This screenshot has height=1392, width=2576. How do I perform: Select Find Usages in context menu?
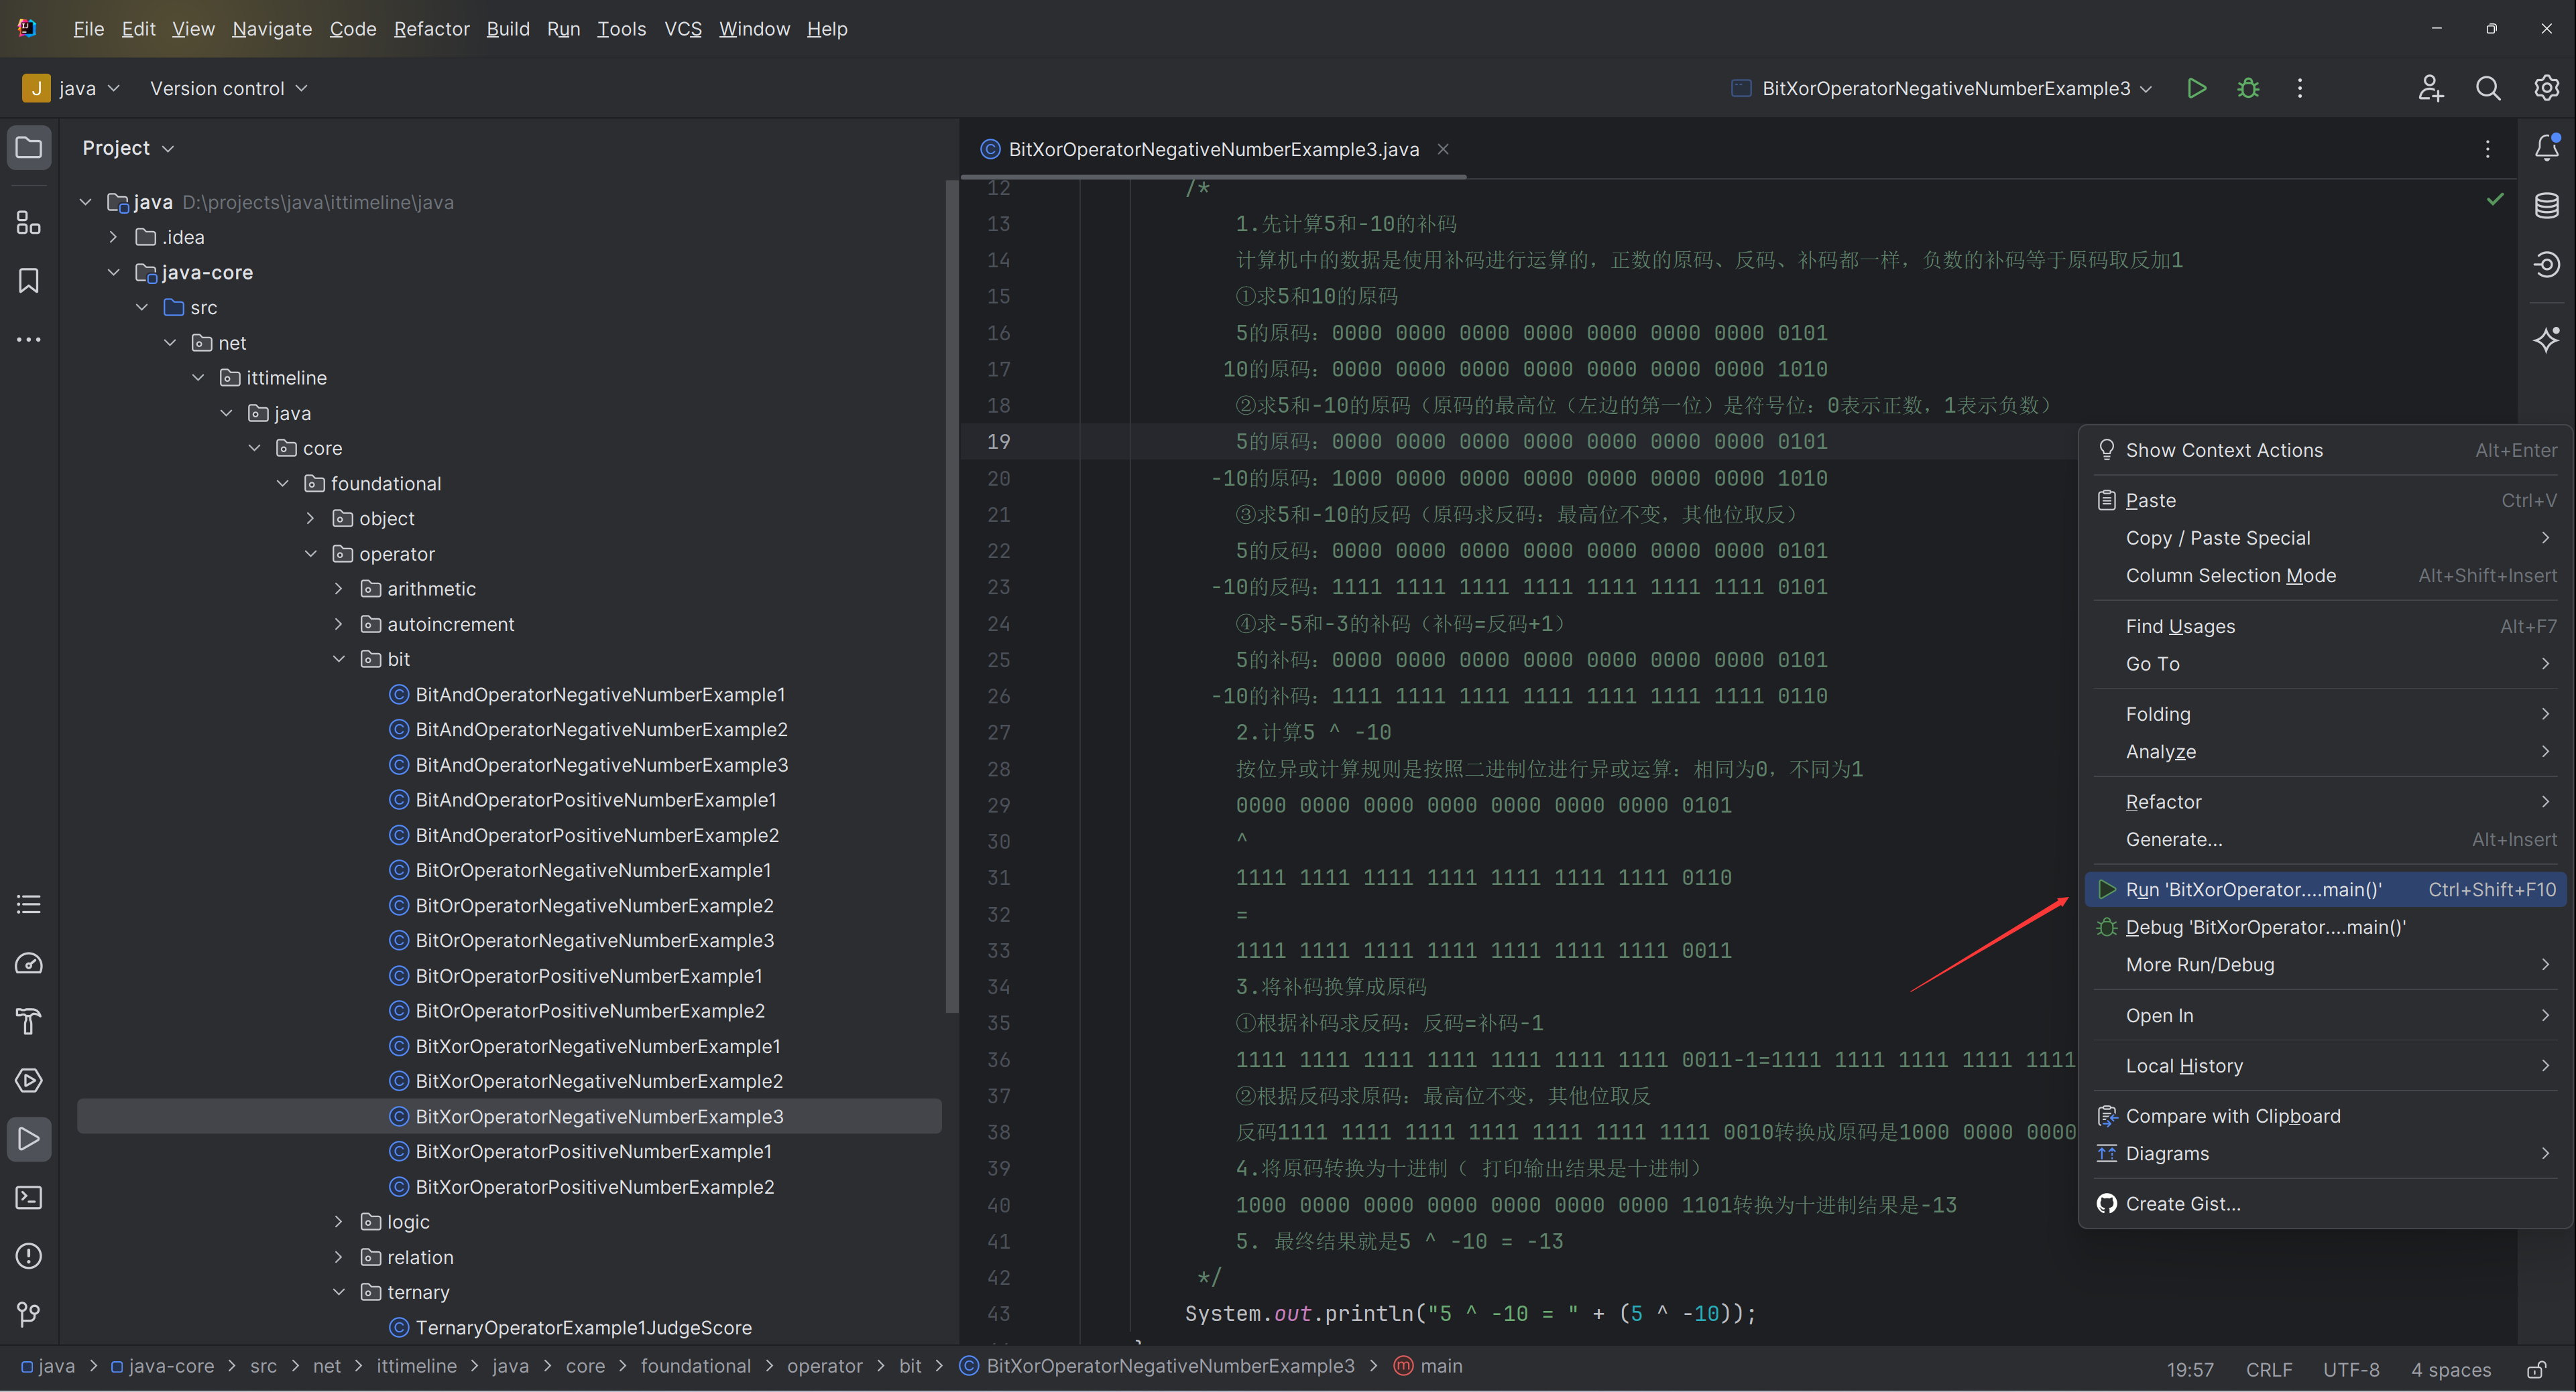2325,626
